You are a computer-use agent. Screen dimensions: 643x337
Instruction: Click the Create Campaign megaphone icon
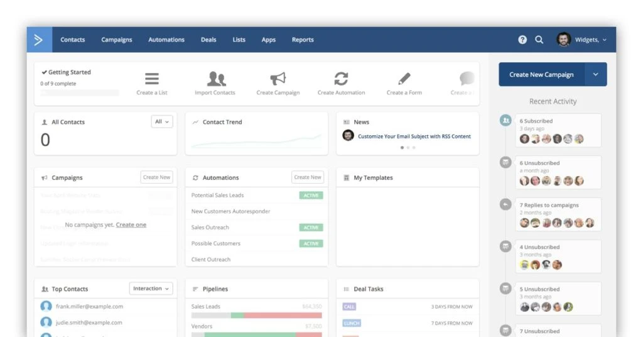[278, 79]
